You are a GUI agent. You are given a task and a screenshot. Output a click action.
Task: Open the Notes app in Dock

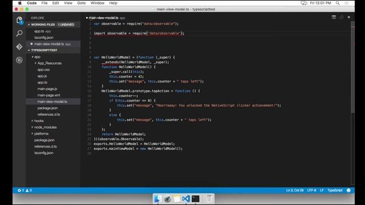[x=176, y=199]
